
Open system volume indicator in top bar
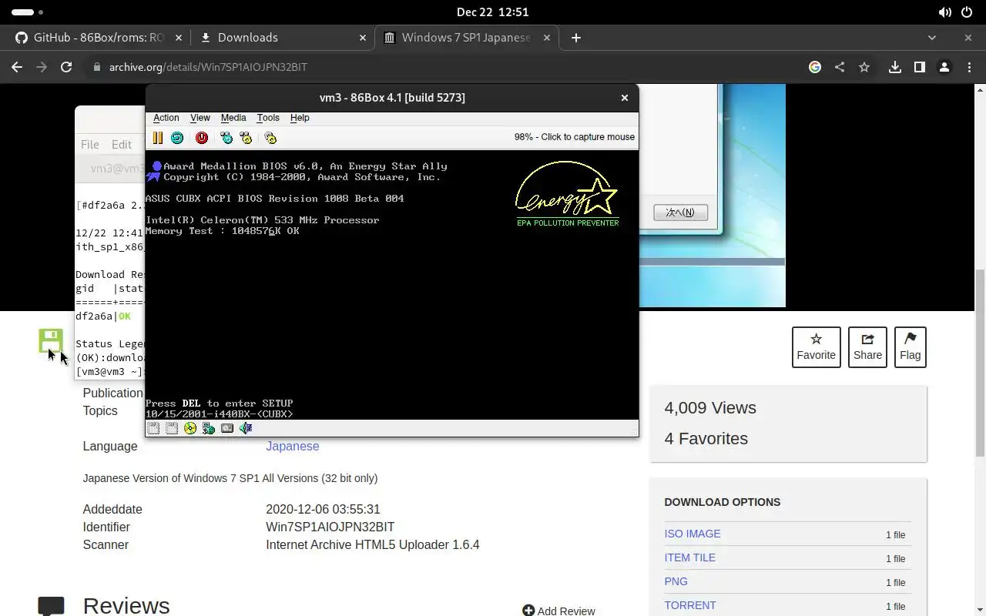(944, 12)
